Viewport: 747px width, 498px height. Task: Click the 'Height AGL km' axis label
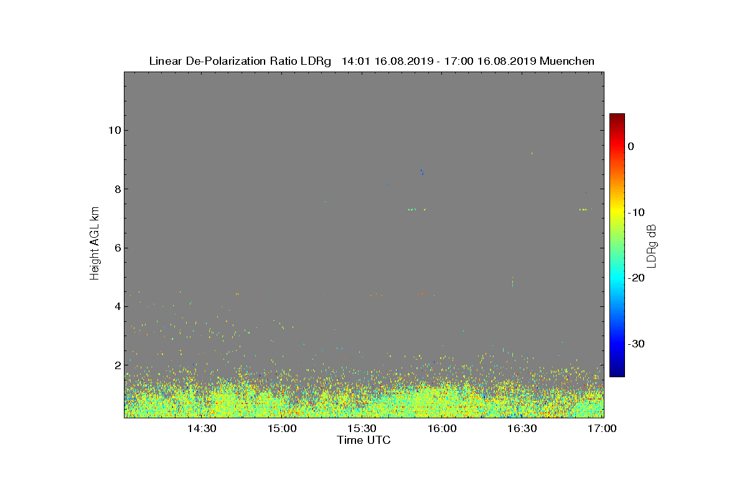point(95,244)
